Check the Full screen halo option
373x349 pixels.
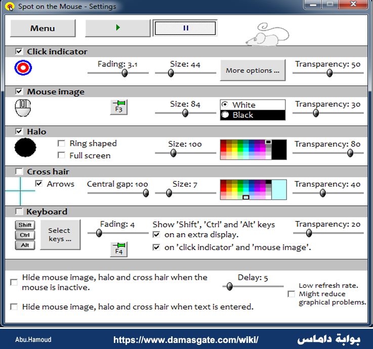pyautogui.click(x=61, y=155)
